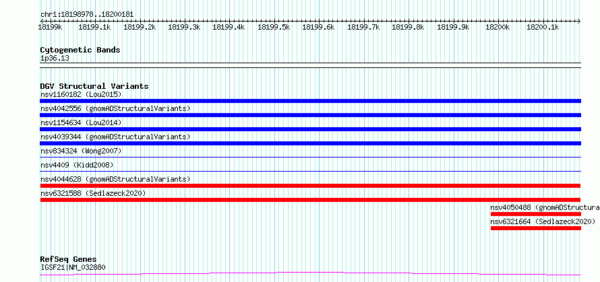The height and width of the screenshot is (282, 600).
Task: Select the short red bar under nsv6321664
Action: coord(536,228)
